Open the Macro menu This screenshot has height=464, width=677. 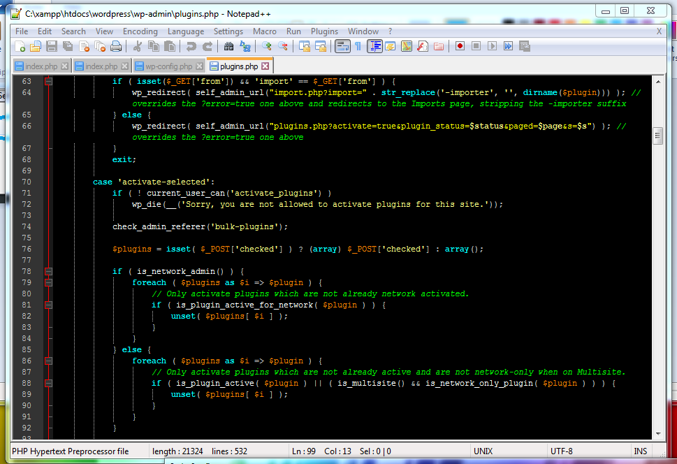tap(264, 31)
